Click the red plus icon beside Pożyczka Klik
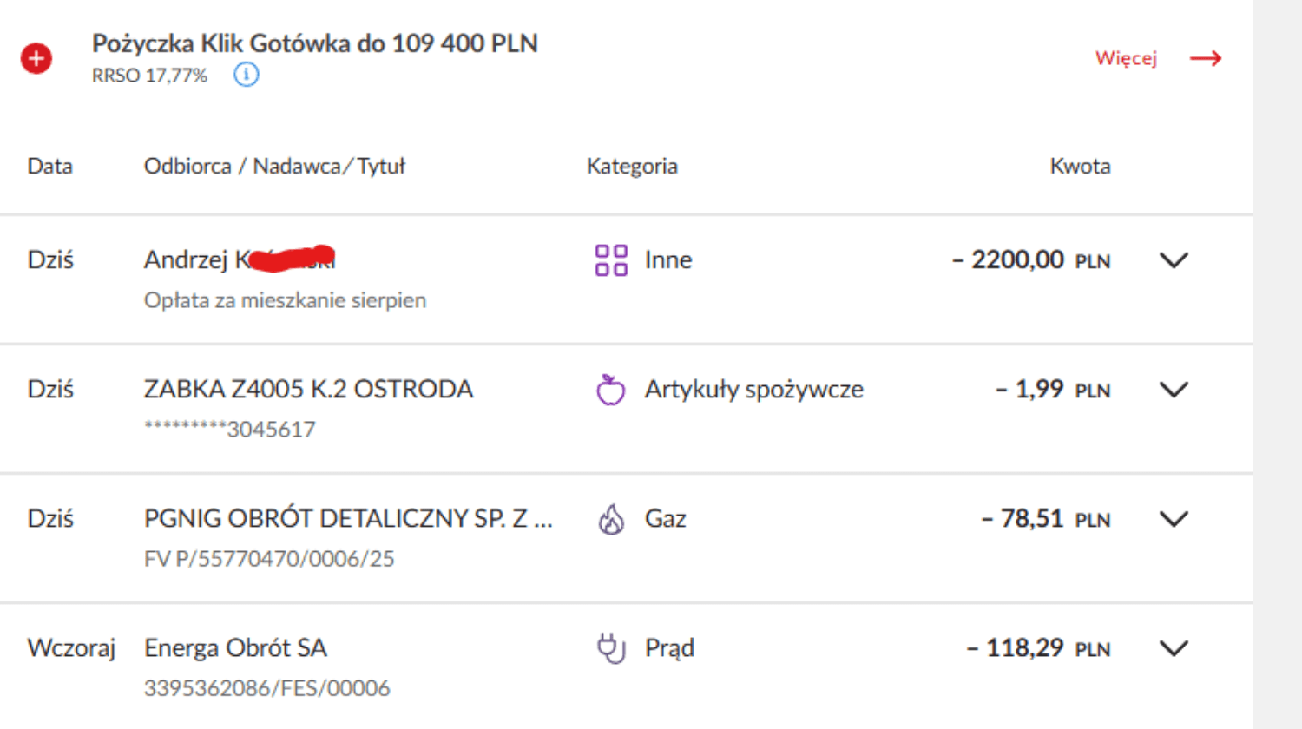The width and height of the screenshot is (1302, 729). [x=36, y=58]
